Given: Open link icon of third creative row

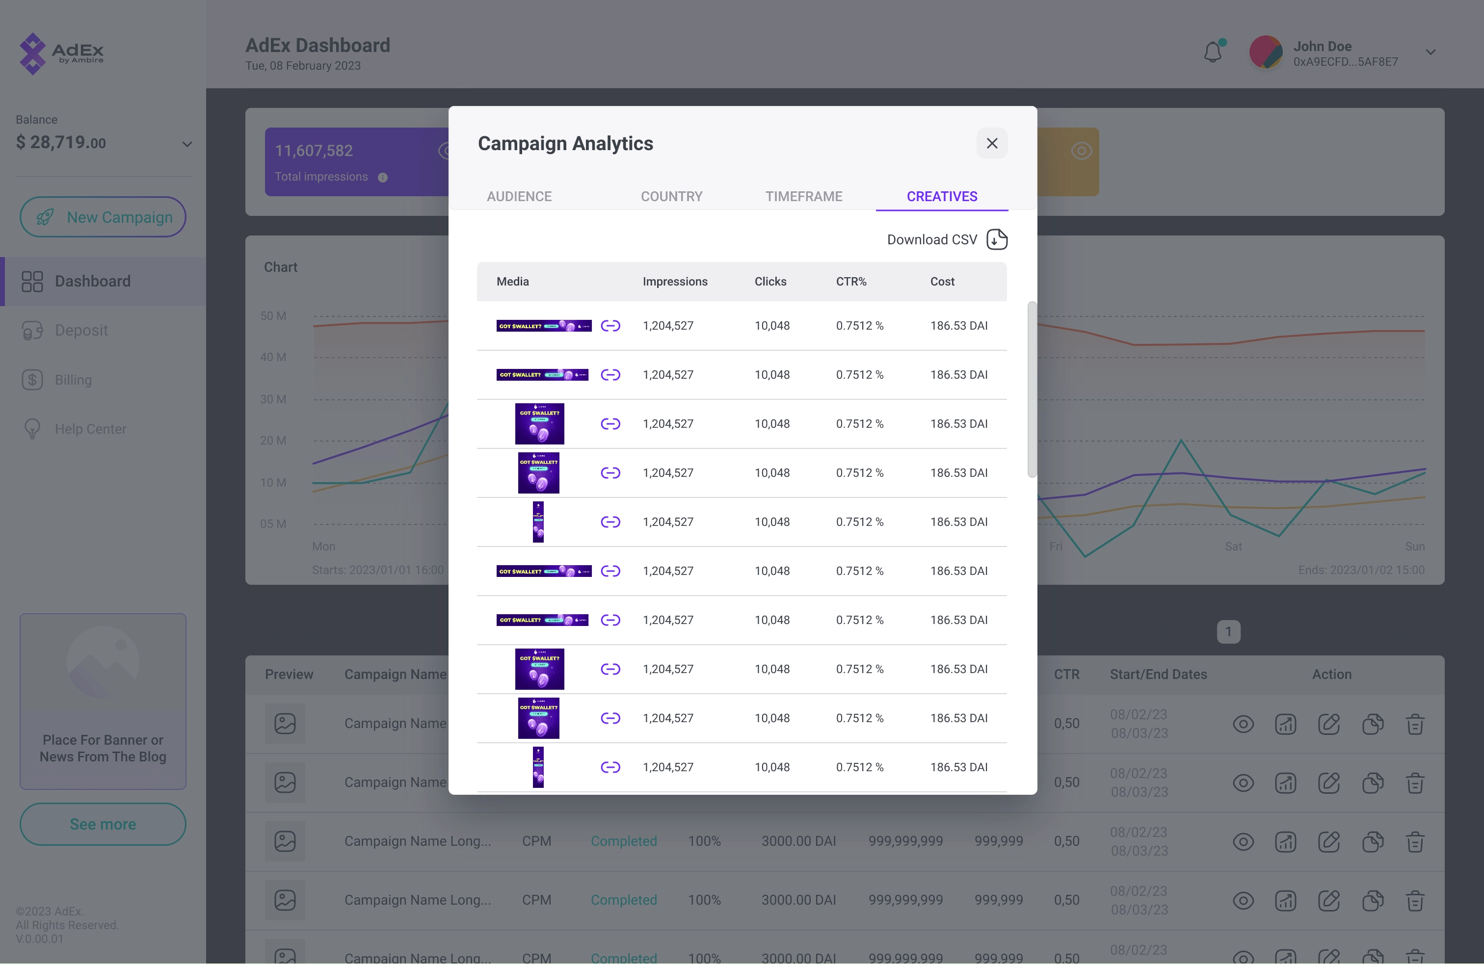Looking at the screenshot, I should (x=610, y=424).
